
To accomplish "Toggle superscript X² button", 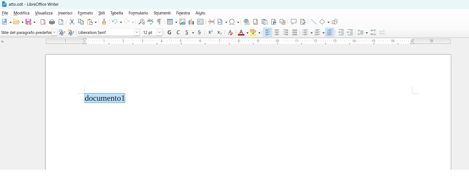I will coord(210,32).
